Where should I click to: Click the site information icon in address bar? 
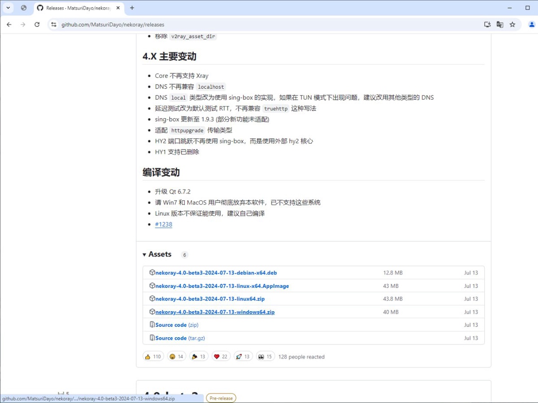[54, 25]
